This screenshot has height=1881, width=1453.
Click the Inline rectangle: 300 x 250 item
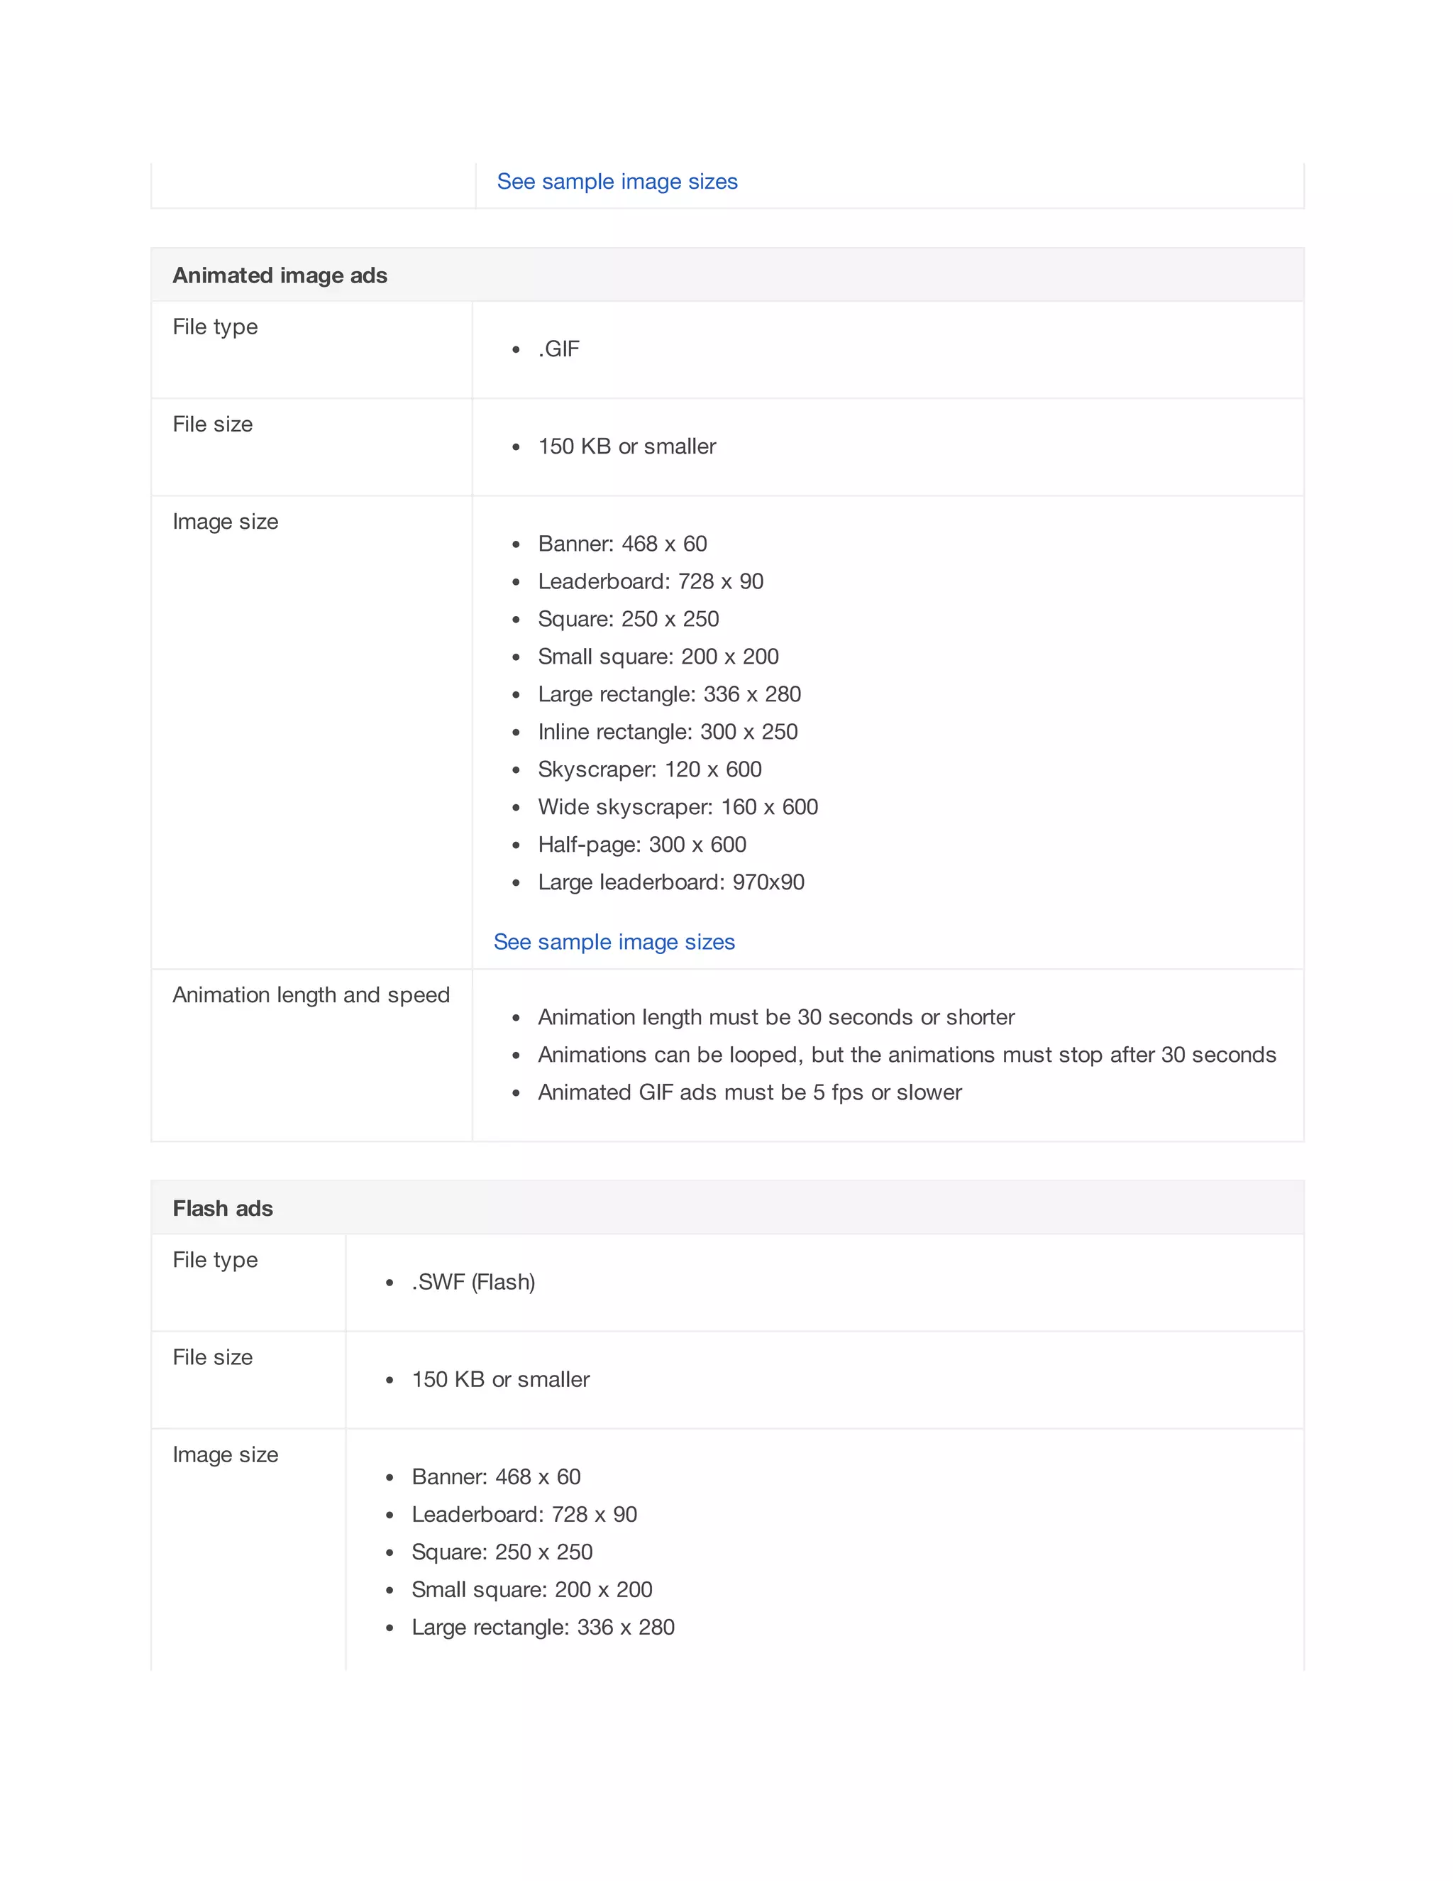click(667, 732)
